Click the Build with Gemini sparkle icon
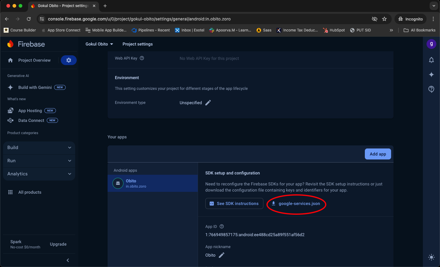Image resolution: width=440 pixels, height=267 pixels. pyautogui.click(x=10, y=87)
